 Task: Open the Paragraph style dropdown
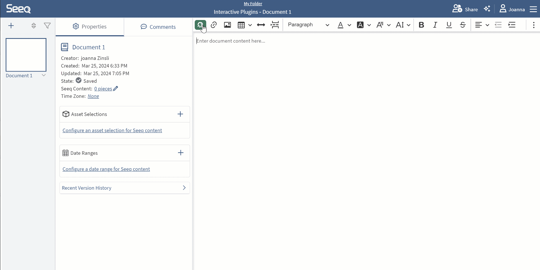pyautogui.click(x=308, y=25)
